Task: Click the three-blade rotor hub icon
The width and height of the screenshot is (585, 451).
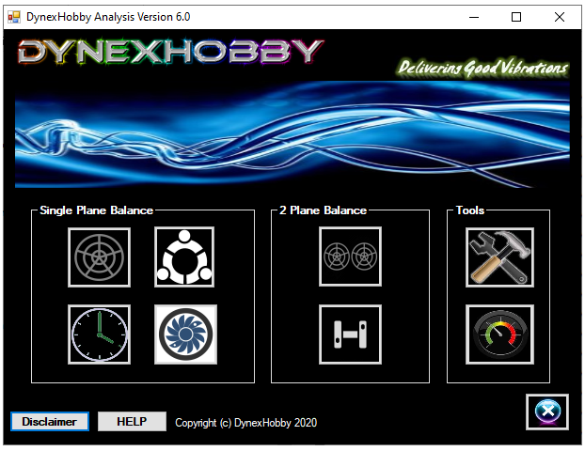Action: tap(184, 257)
